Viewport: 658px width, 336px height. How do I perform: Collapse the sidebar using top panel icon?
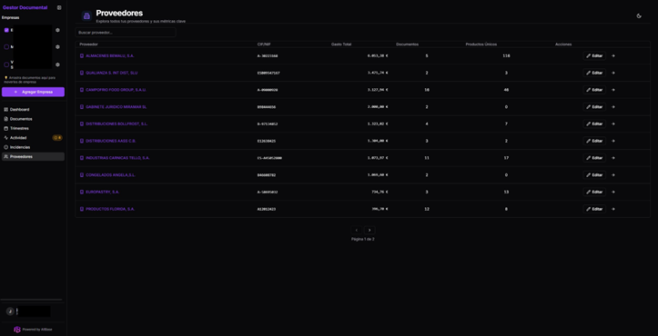pyautogui.click(x=59, y=7)
